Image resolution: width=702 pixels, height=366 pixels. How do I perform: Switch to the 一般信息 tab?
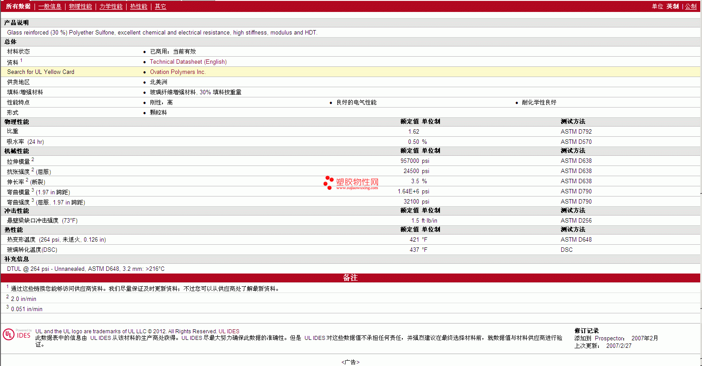pos(50,6)
